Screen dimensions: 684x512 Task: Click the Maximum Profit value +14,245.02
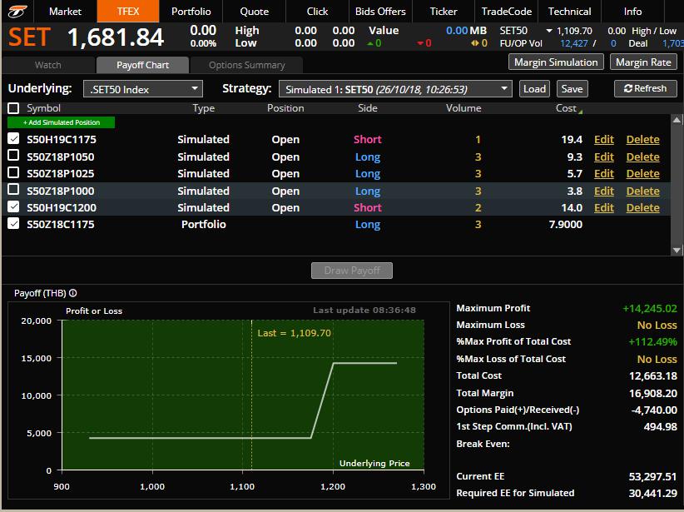(x=650, y=309)
